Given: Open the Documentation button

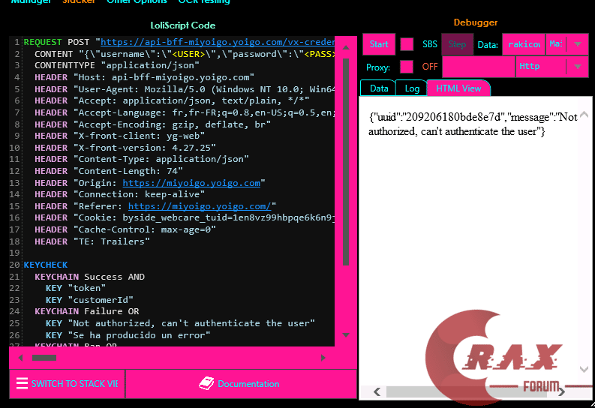Looking at the screenshot, I should point(241,384).
